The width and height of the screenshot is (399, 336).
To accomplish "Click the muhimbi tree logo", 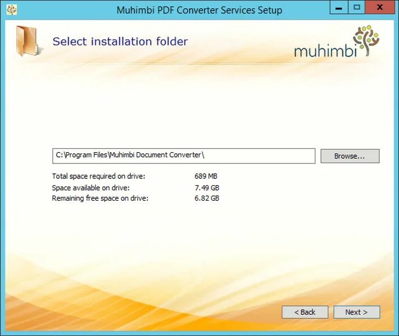I will (337, 41).
